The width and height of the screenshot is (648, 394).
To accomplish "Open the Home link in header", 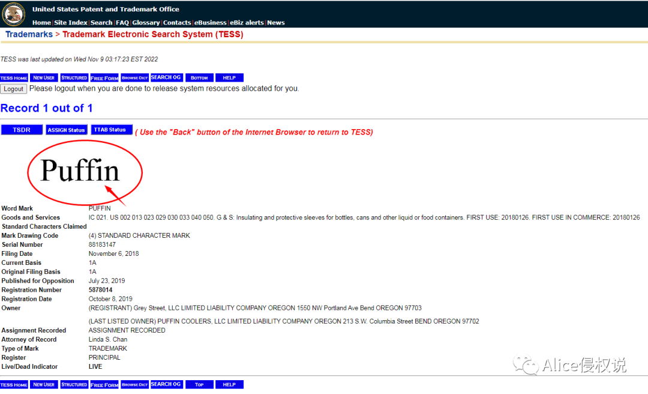I will pos(41,23).
